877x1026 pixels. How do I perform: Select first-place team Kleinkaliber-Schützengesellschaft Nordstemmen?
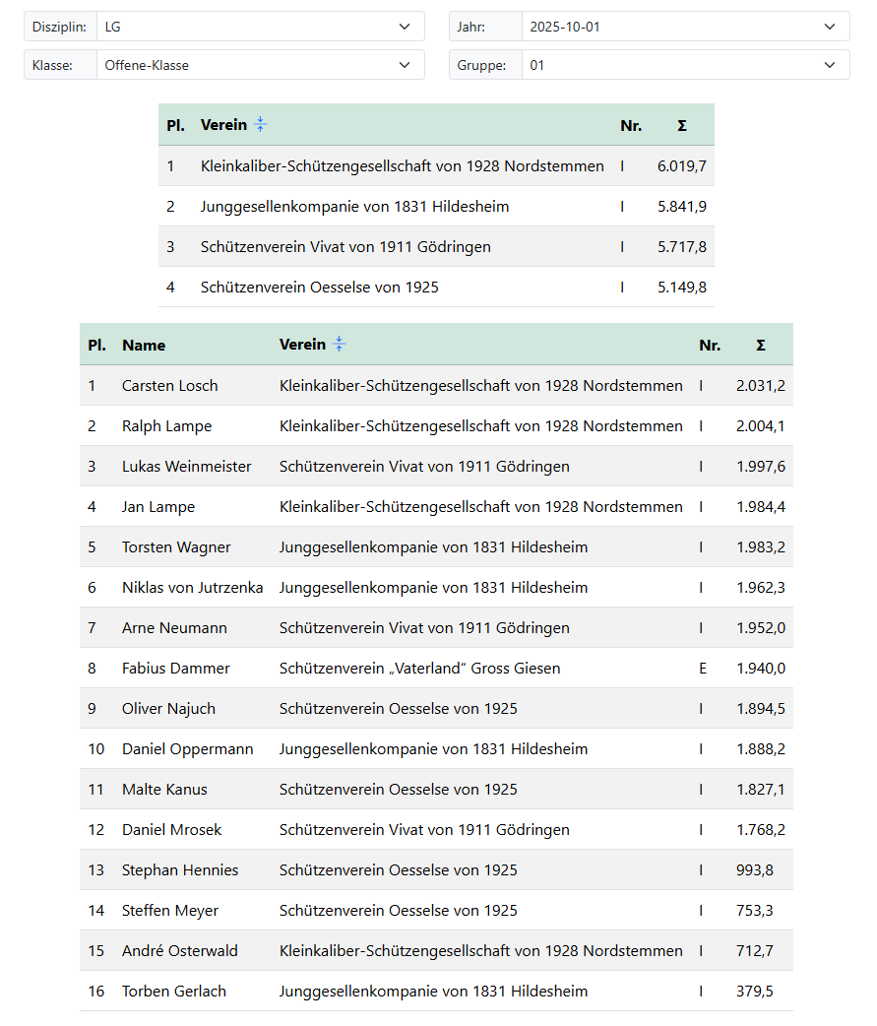click(402, 166)
